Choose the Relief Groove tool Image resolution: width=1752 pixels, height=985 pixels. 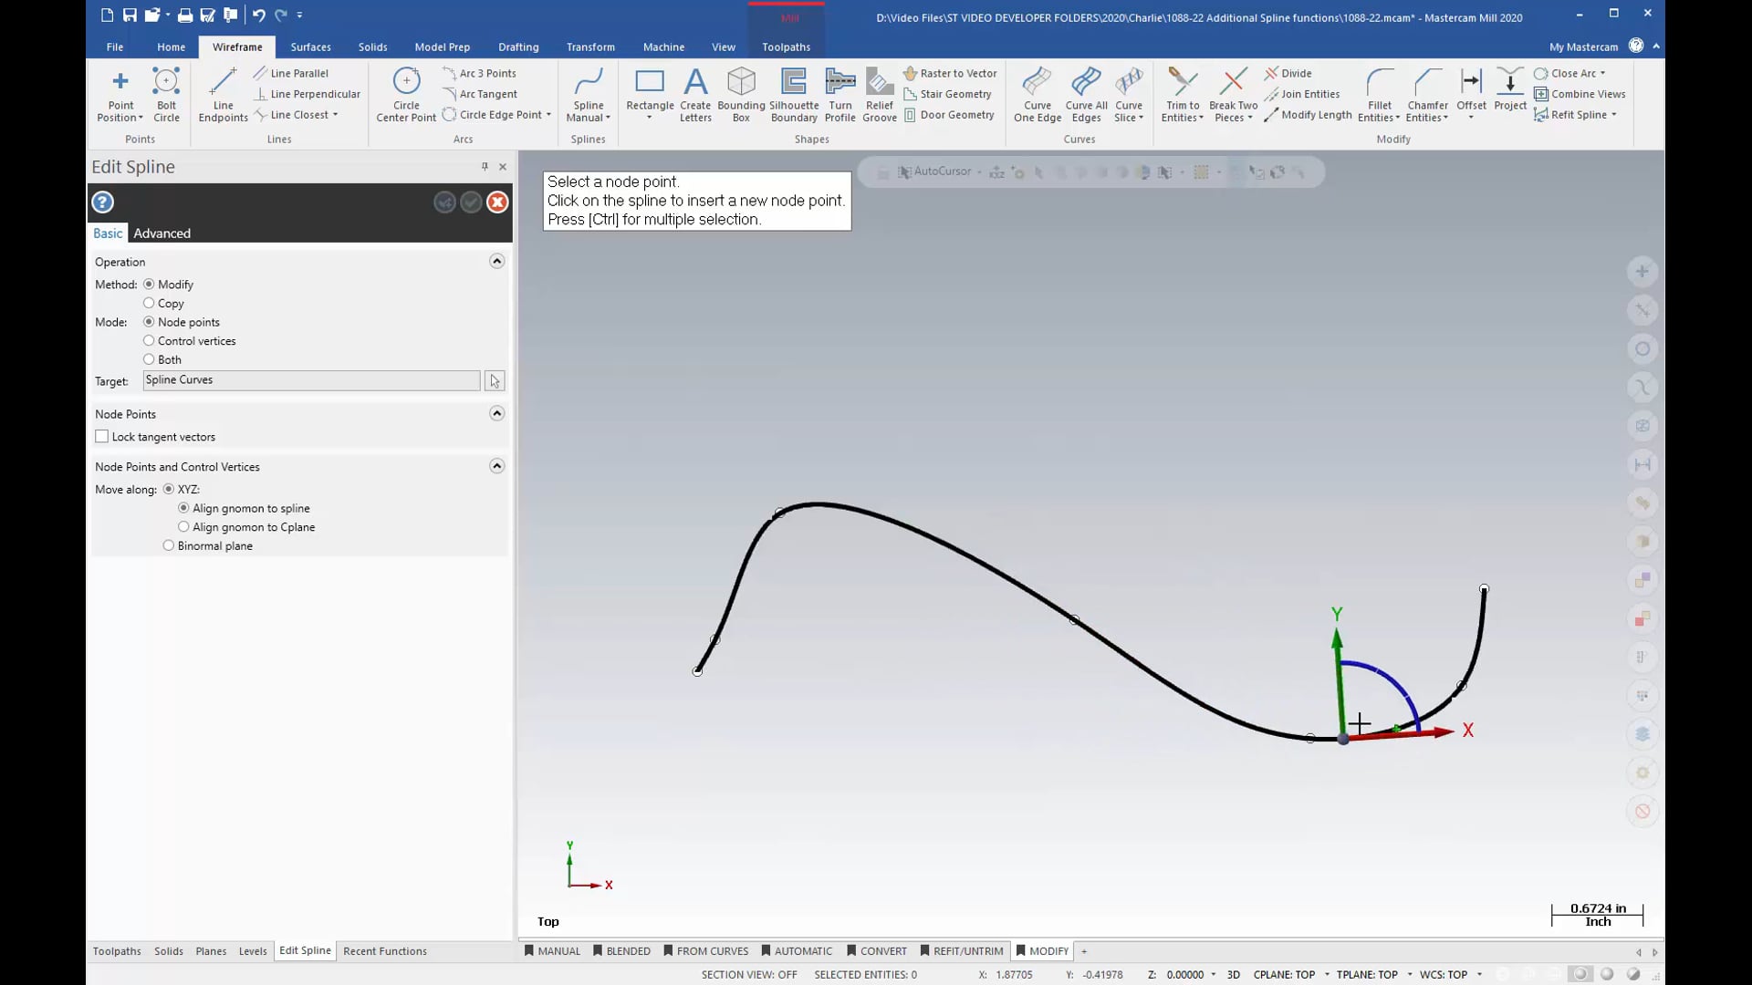click(x=880, y=94)
